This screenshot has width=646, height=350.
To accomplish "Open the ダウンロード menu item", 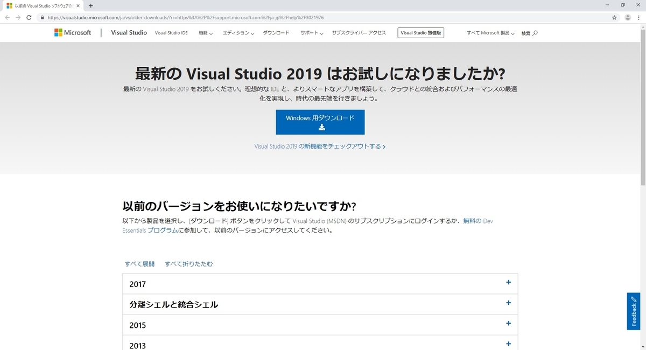I will [x=276, y=33].
